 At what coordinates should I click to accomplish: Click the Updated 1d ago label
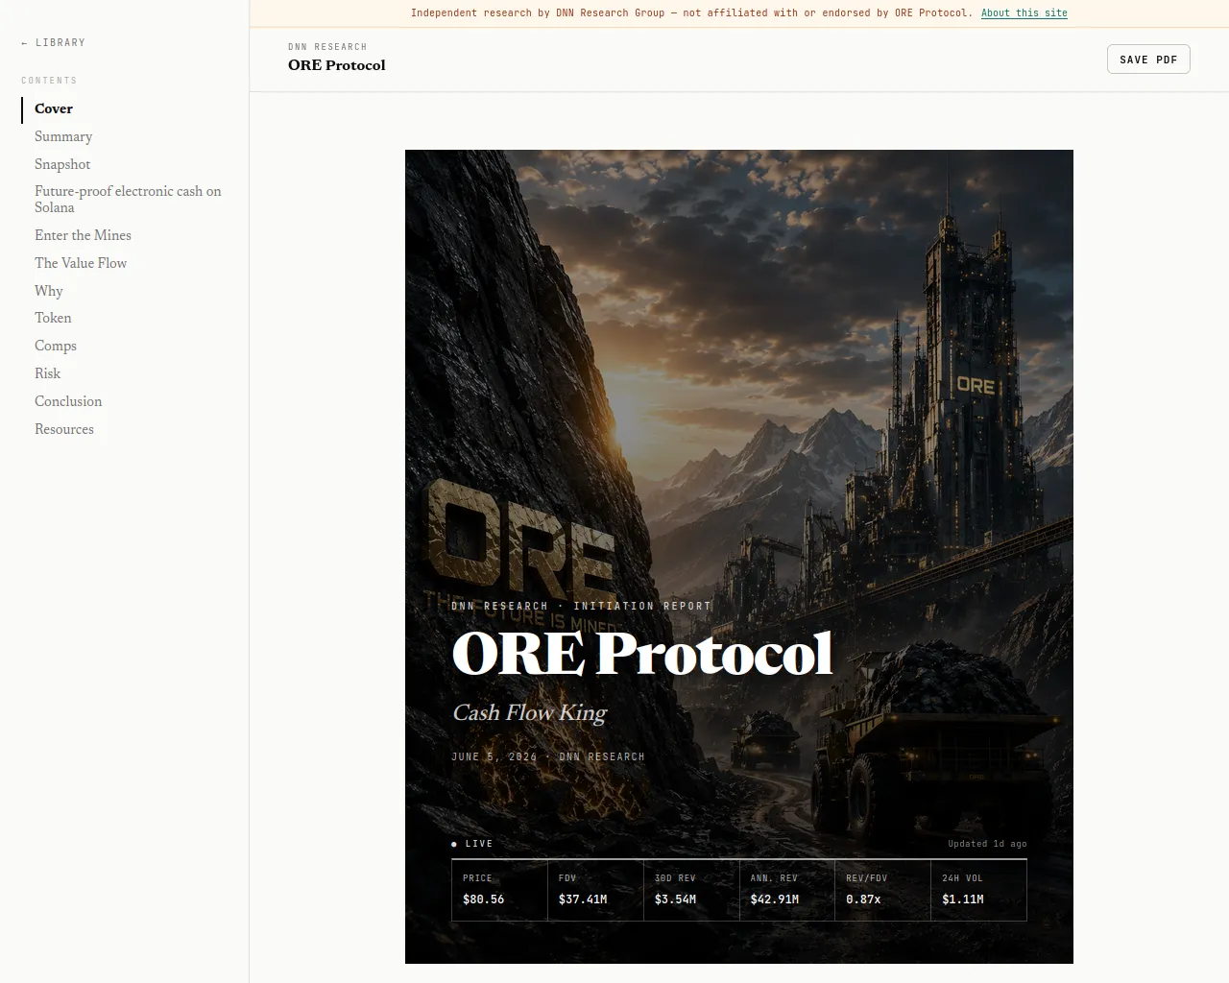coord(987,844)
